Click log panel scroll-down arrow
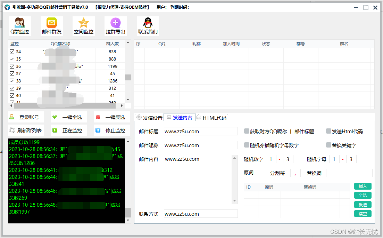Viewport: 383px width, 238px height. point(128,220)
